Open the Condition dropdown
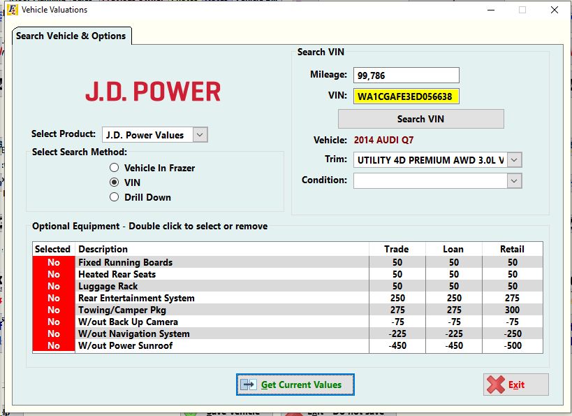Screen dimensions: 572x416 click(x=513, y=180)
